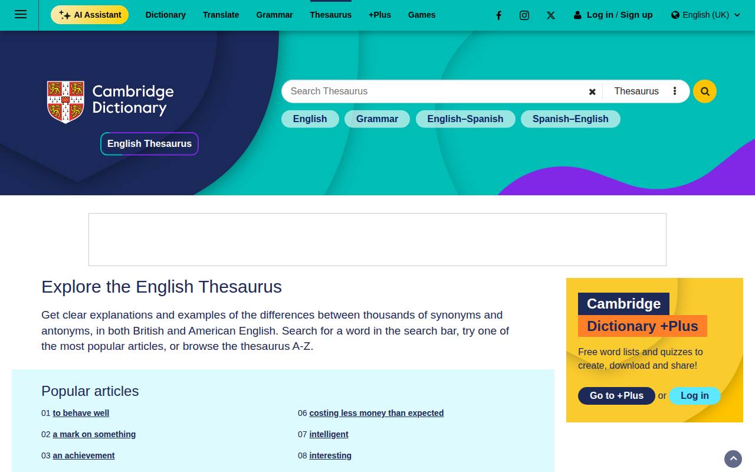
Task: Clear the search field with X icon
Action: pyautogui.click(x=592, y=91)
